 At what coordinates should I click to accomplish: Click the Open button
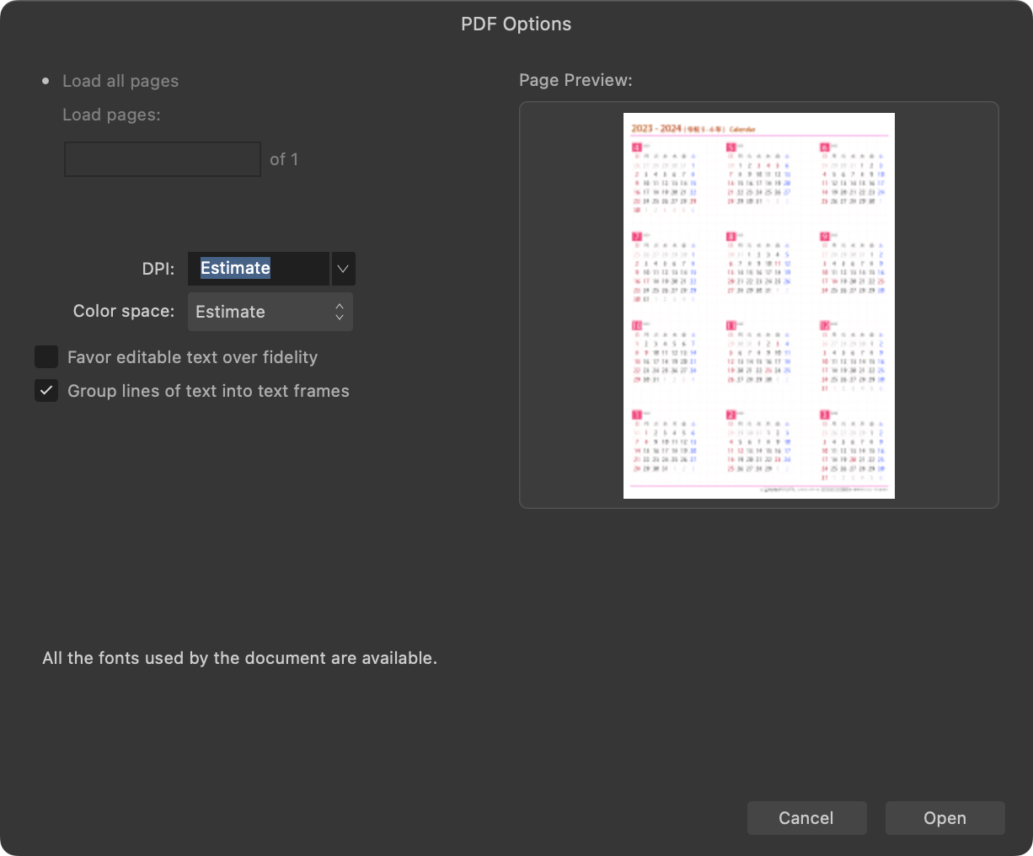pos(945,818)
